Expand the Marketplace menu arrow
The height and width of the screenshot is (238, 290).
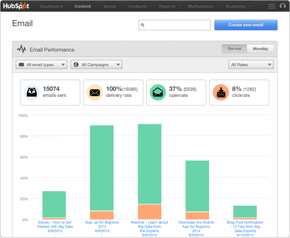pyautogui.click(x=218, y=6)
